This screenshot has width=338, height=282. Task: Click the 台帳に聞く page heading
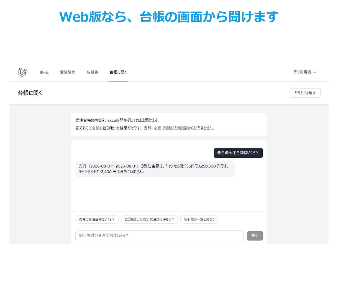(x=30, y=93)
